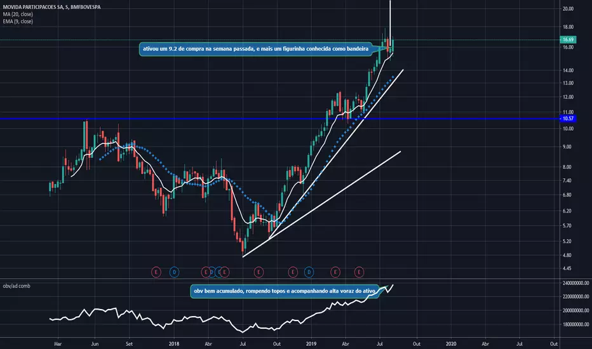Click the 5.70 price axis label
The width and height of the screenshot is (592, 349).
point(568,226)
